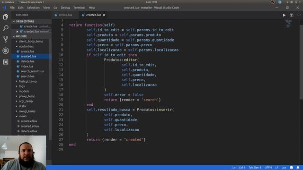This screenshot has height=170, width=303.
Task: Change the Lua language mode
Action: click(284, 168)
